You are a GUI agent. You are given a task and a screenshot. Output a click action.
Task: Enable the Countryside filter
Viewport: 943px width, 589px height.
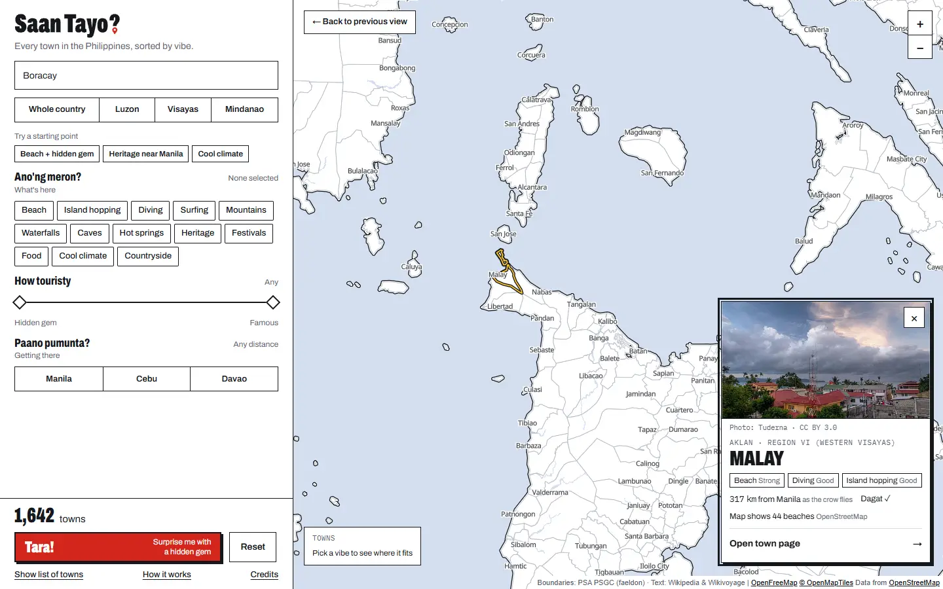[x=148, y=256]
